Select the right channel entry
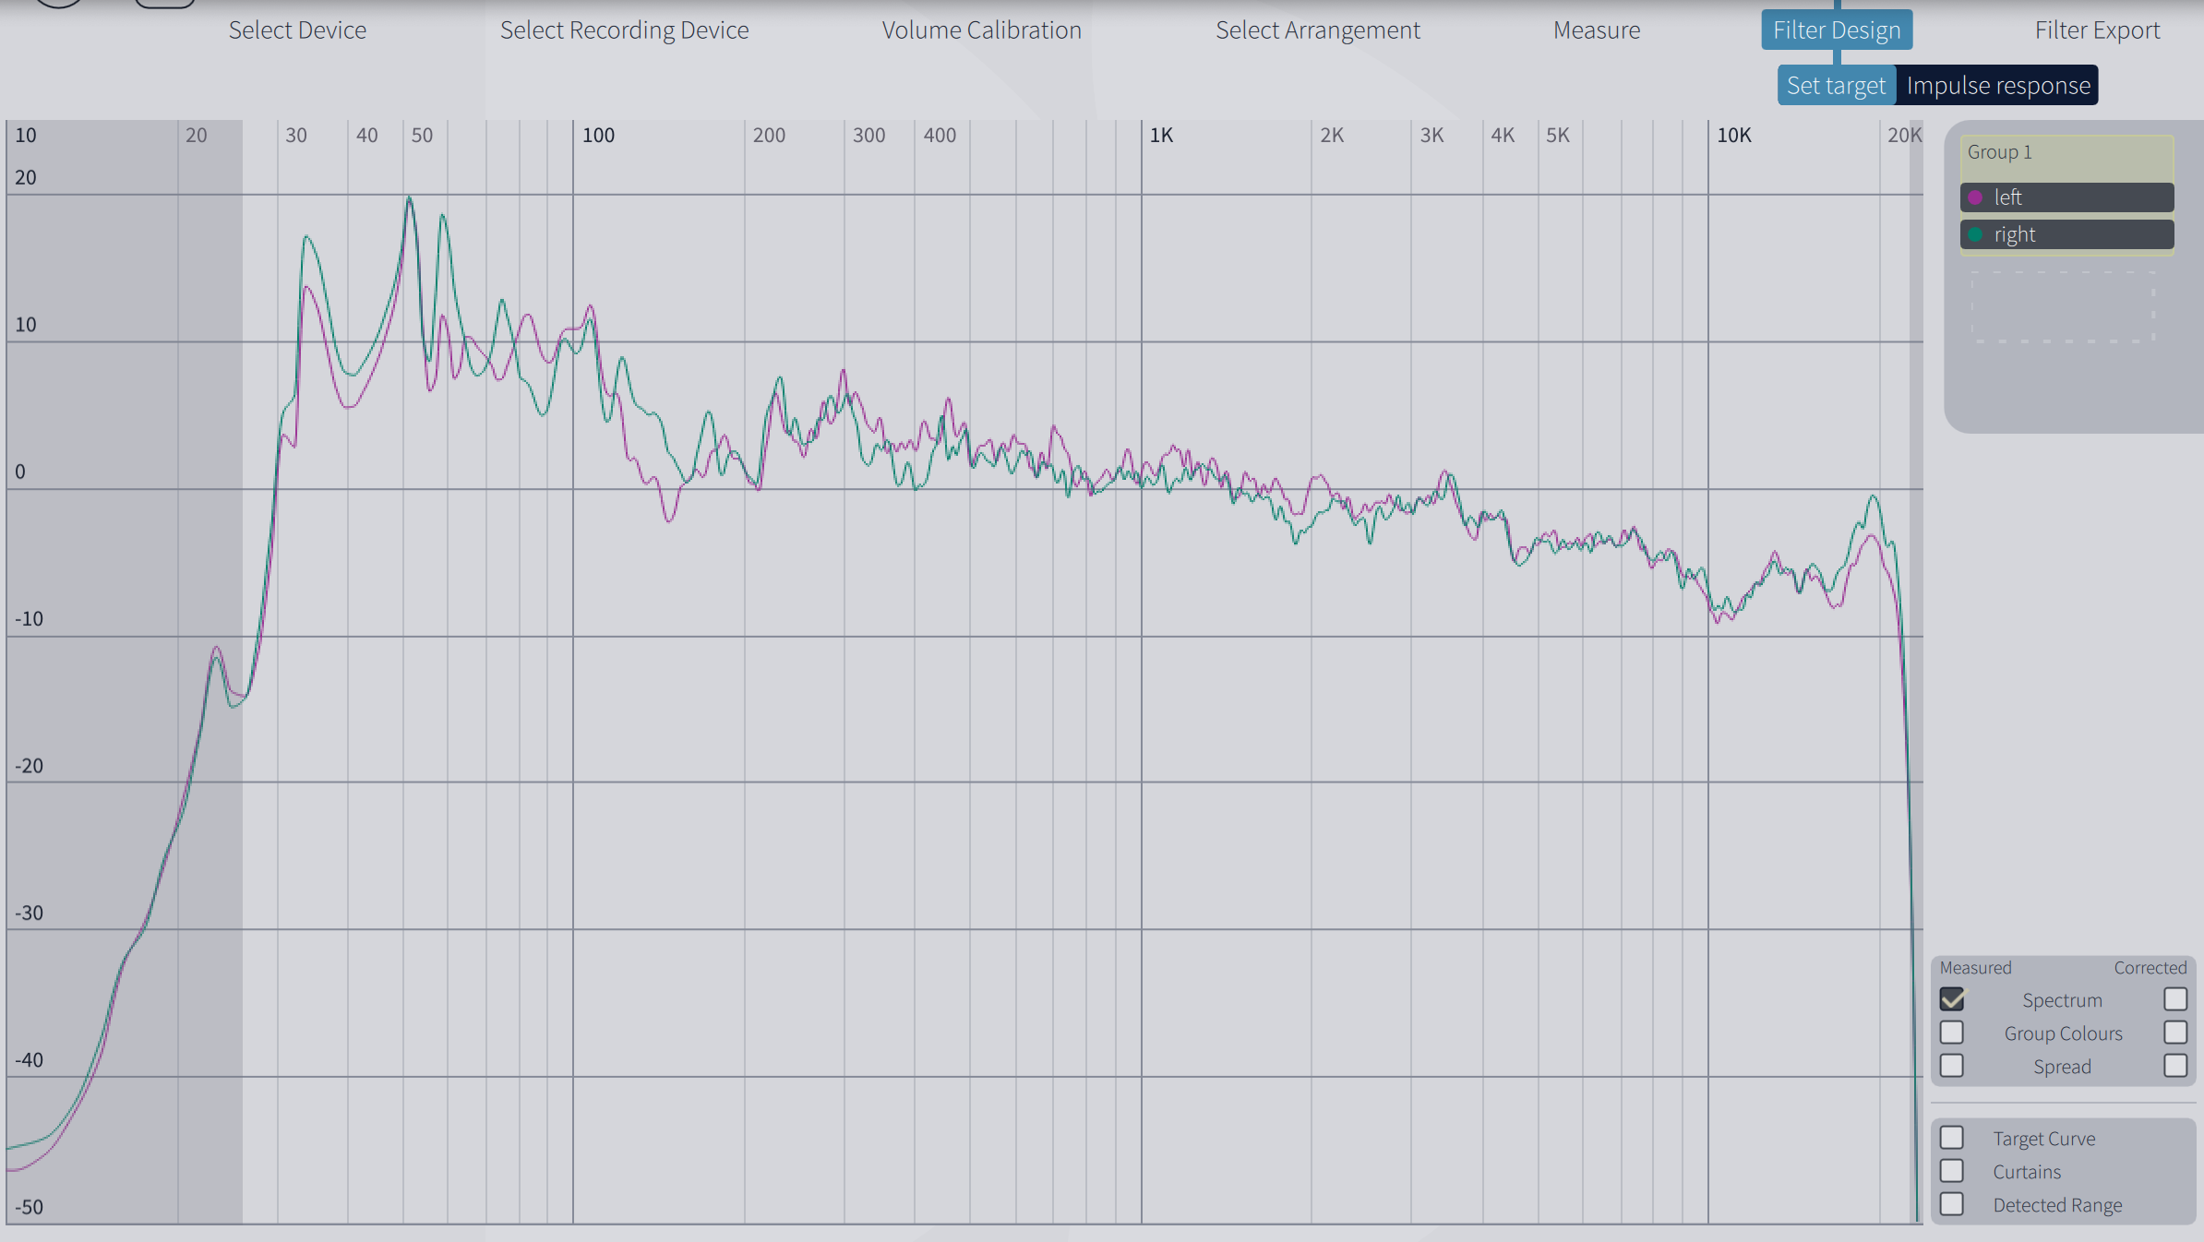 coord(2066,234)
